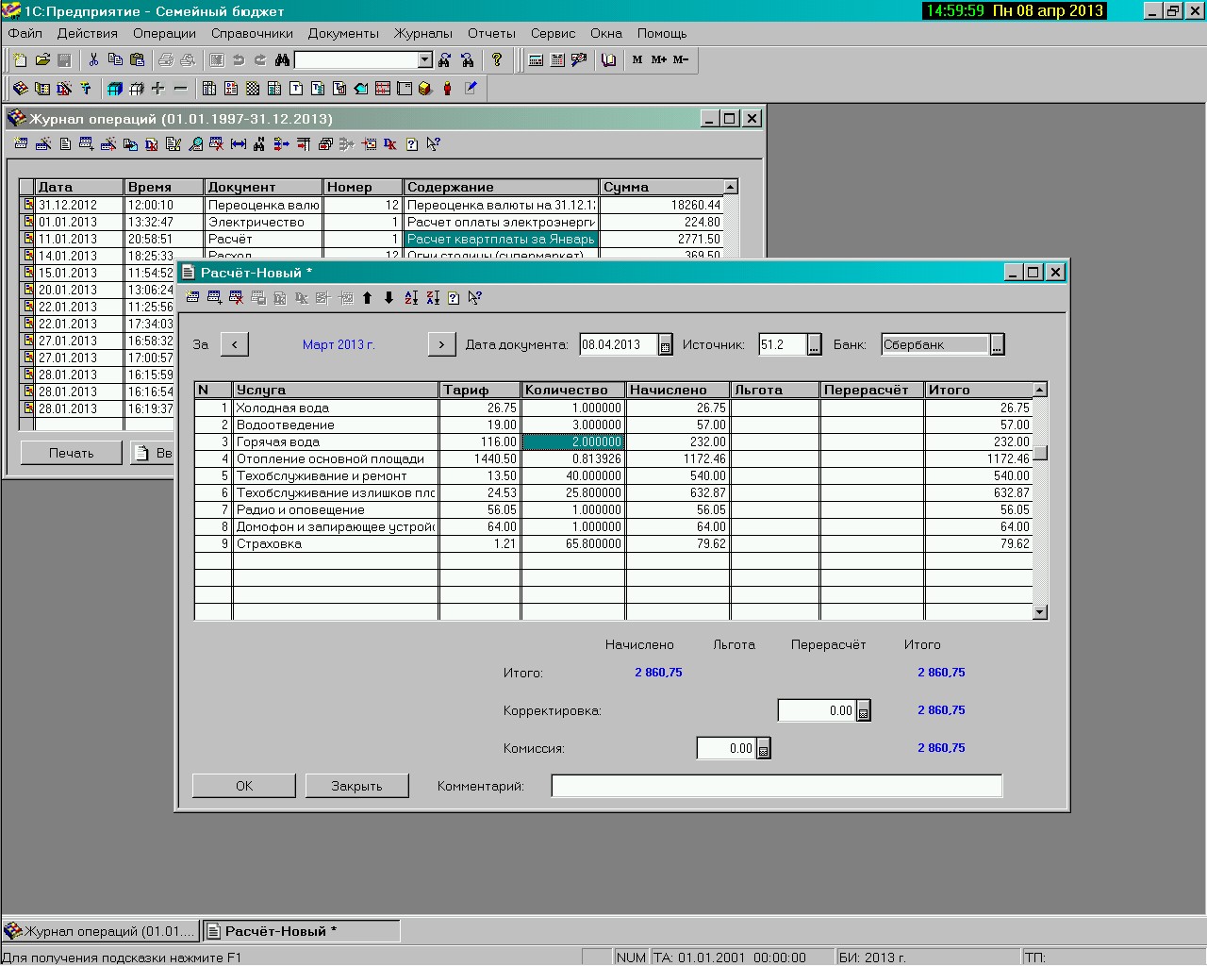Click the services table scrollbar down arrow
This screenshot has height=966, width=1207.
coord(1040,612)
